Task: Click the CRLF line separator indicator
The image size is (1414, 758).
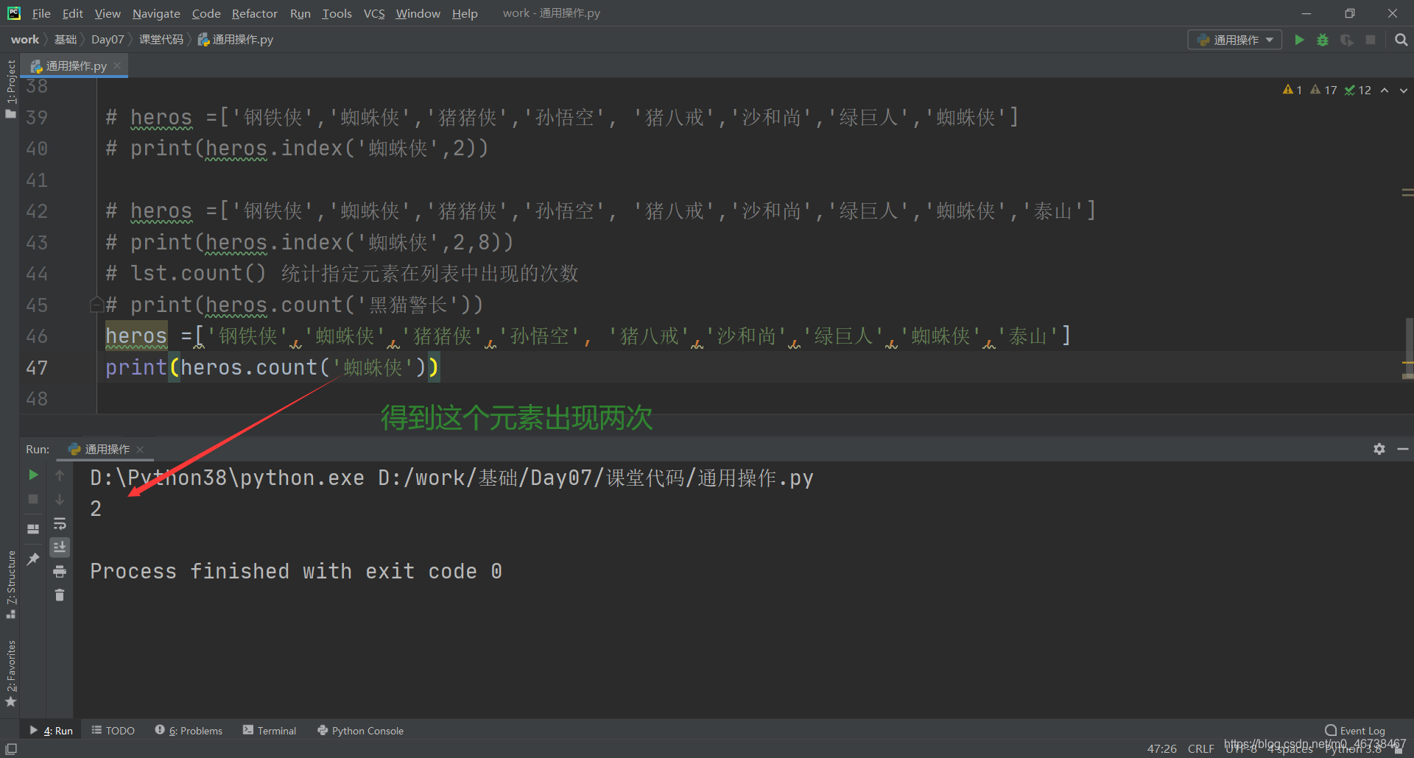Action: click(1200, 748)
